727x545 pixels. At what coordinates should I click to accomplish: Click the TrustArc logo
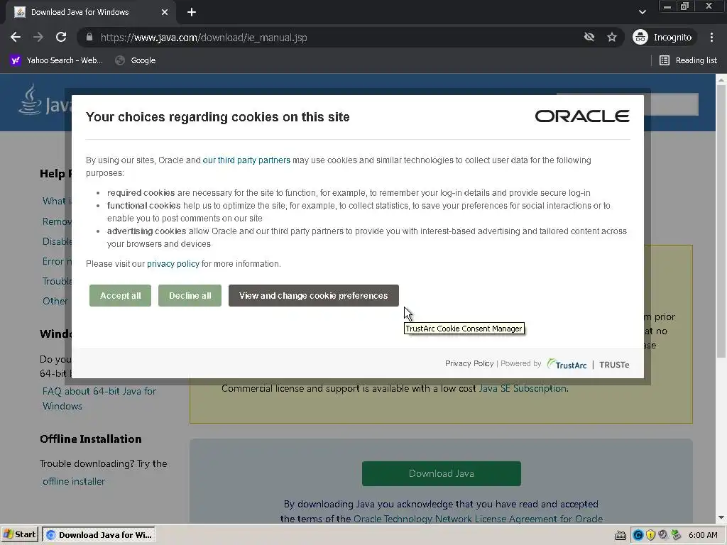click(567, 364)
